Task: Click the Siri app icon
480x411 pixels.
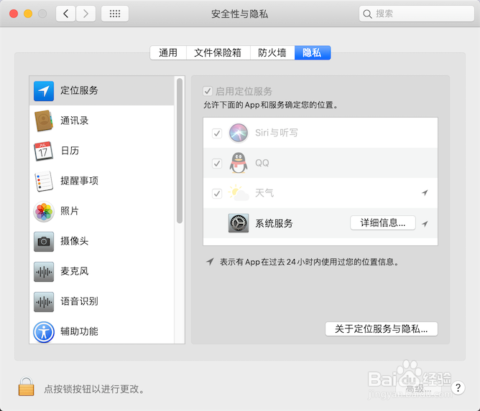Action: [239, 133]
